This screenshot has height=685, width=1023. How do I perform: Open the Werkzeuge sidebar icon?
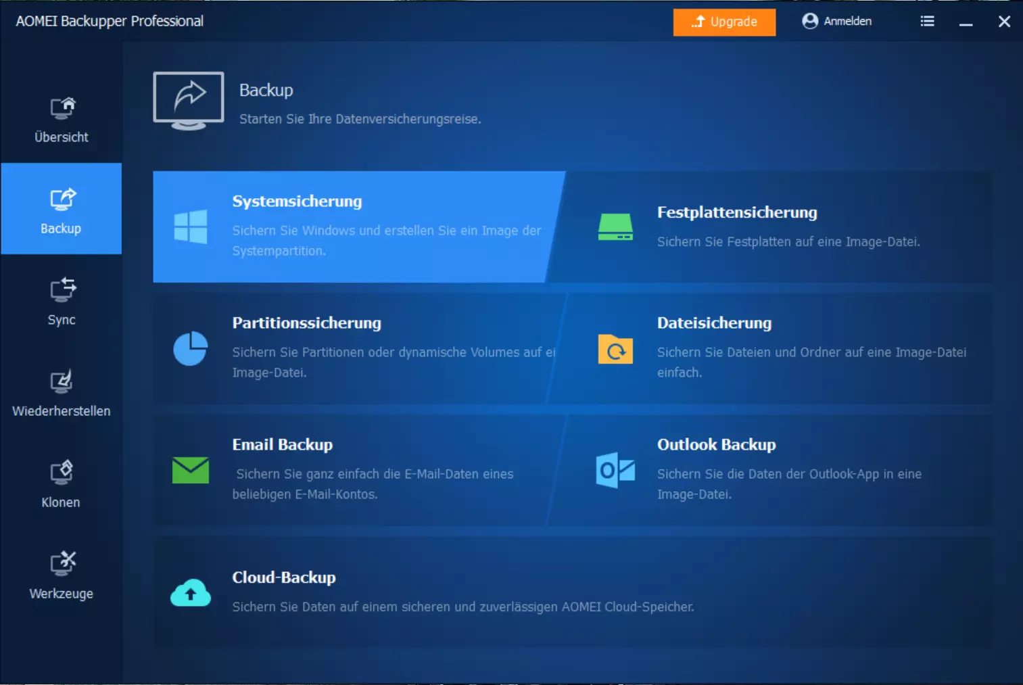(62, 563)
